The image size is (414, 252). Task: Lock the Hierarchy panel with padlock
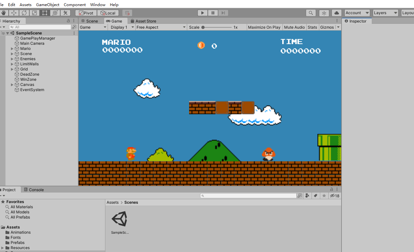(68, 21)
